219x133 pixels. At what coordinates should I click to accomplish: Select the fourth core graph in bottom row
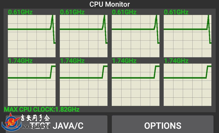(x=188, y=85)
